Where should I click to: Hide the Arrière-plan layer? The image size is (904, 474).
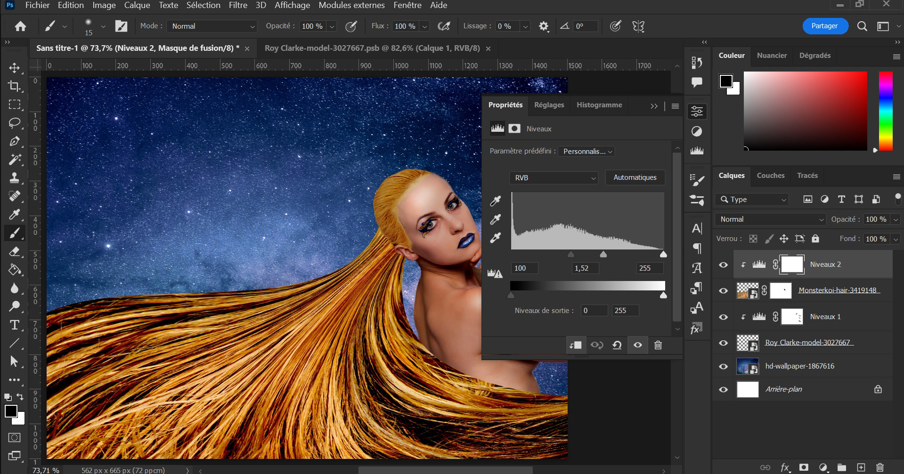(723, 390)
